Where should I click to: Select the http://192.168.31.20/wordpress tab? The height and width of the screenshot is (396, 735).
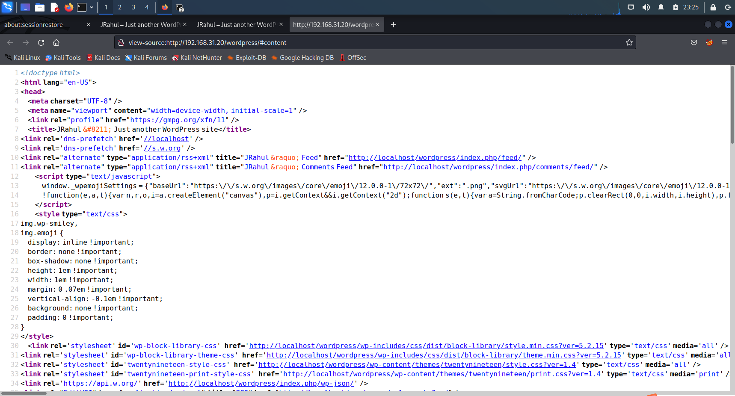tap(336, 25)
